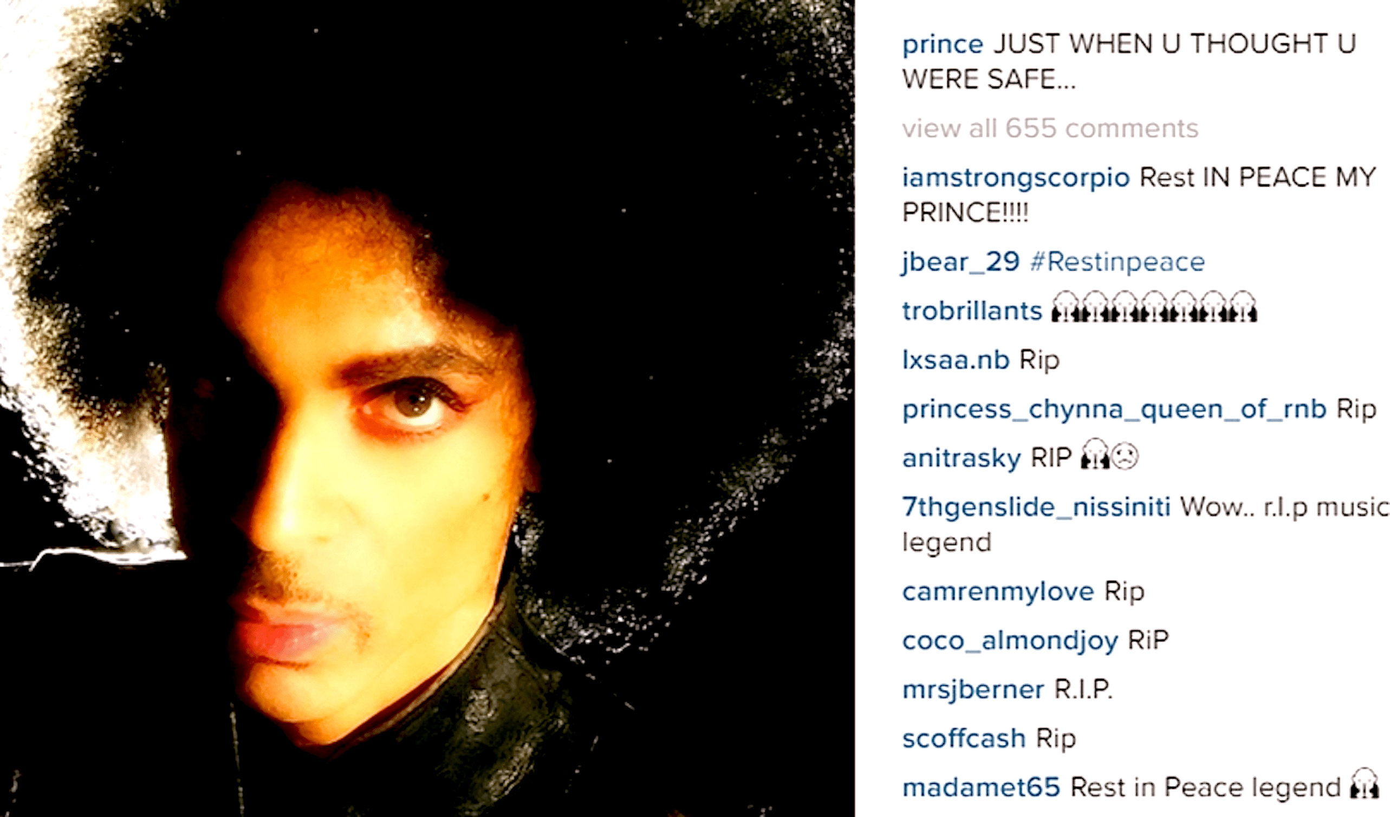The width and height of the screenshot is (1390, 817).
Task: Go to anitrasky's profile
Action: pos(962,459)
